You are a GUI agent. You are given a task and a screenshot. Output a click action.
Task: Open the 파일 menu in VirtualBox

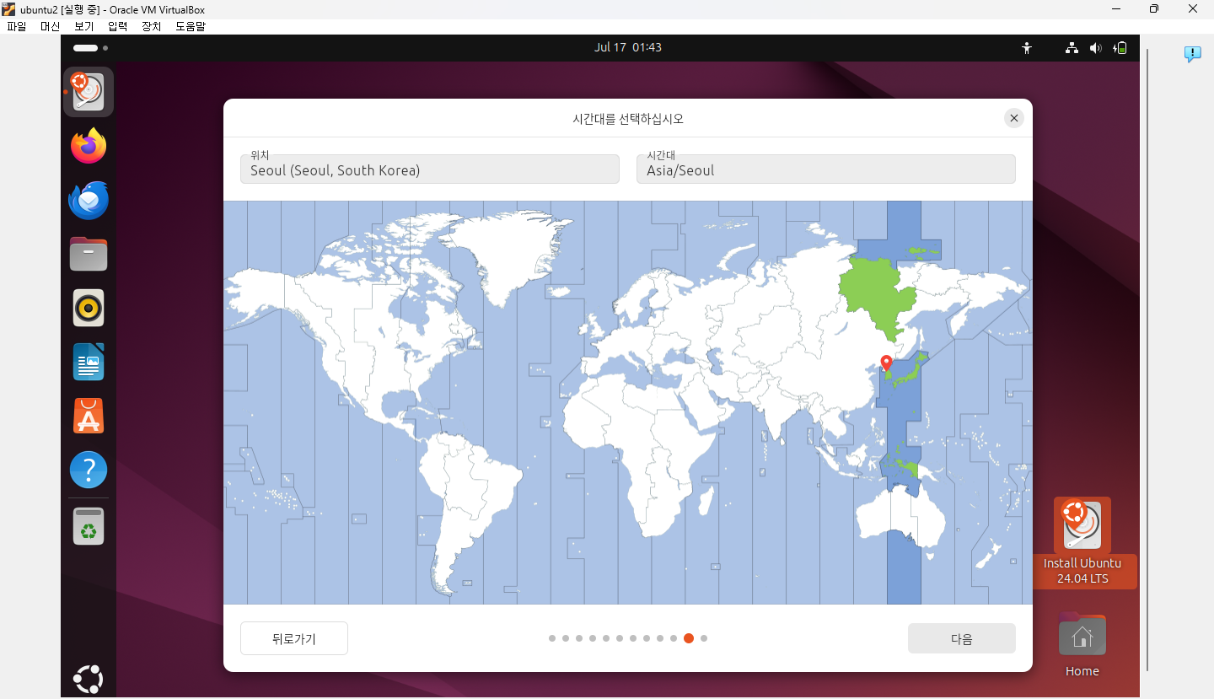point(17,26)
